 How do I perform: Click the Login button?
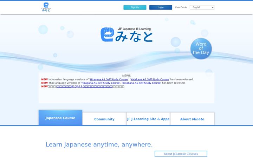(161, 7)
